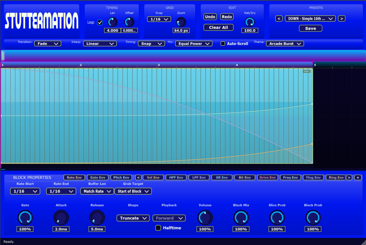This screenshot has width=366, height=245.
Task: Click the Wet/Dry value field 100.0
Action: (249, 31)
